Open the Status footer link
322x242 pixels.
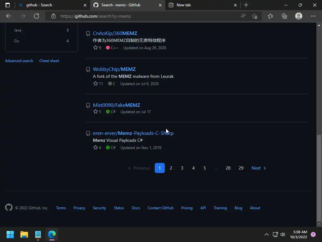pos(119,208)
